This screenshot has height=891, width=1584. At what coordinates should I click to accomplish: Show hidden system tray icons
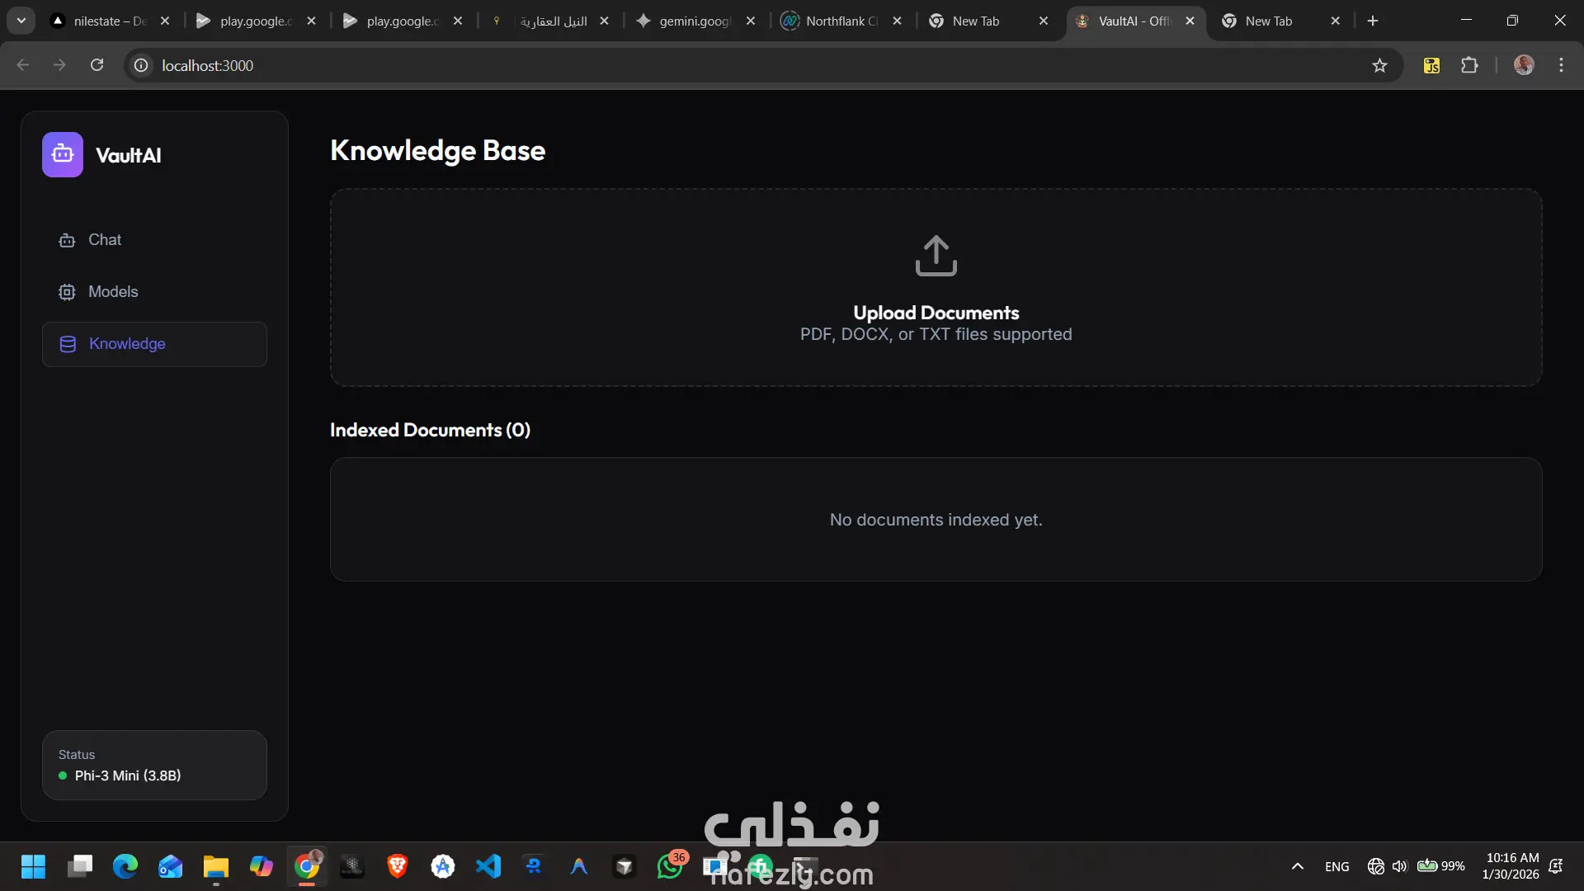click(1297, 866)
